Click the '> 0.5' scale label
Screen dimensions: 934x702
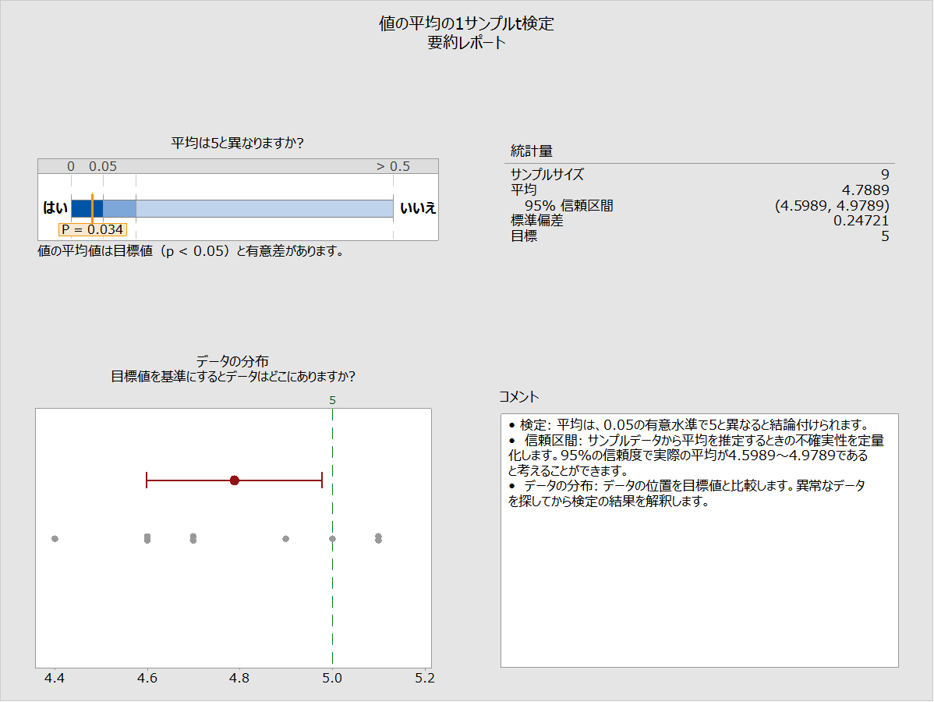[x=393, y=166]
